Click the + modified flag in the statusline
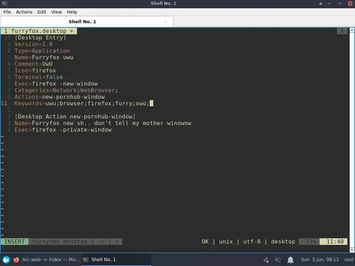 click(x=116, y=241)
